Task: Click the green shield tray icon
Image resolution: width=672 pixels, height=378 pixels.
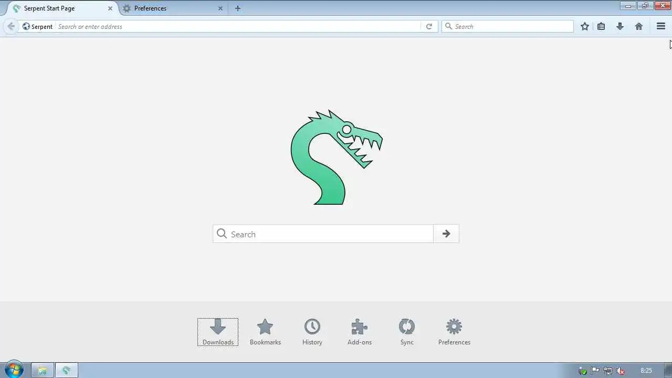Action: [583, 371]
